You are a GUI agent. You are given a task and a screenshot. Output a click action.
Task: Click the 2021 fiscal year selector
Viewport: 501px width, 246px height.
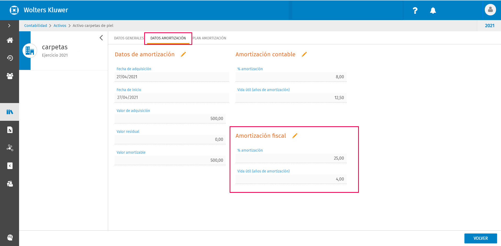[490, 26]
